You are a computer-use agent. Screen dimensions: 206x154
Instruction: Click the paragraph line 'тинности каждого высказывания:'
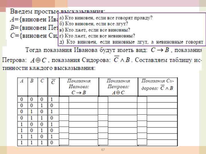tap(49, 68)
